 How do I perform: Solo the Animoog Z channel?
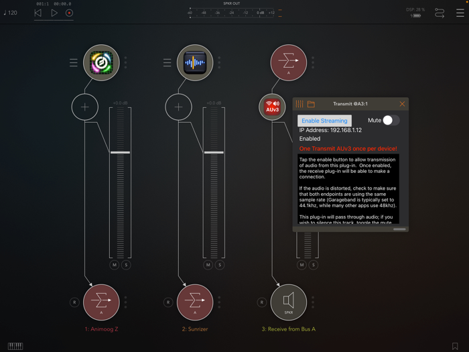(x=126, y=265)
